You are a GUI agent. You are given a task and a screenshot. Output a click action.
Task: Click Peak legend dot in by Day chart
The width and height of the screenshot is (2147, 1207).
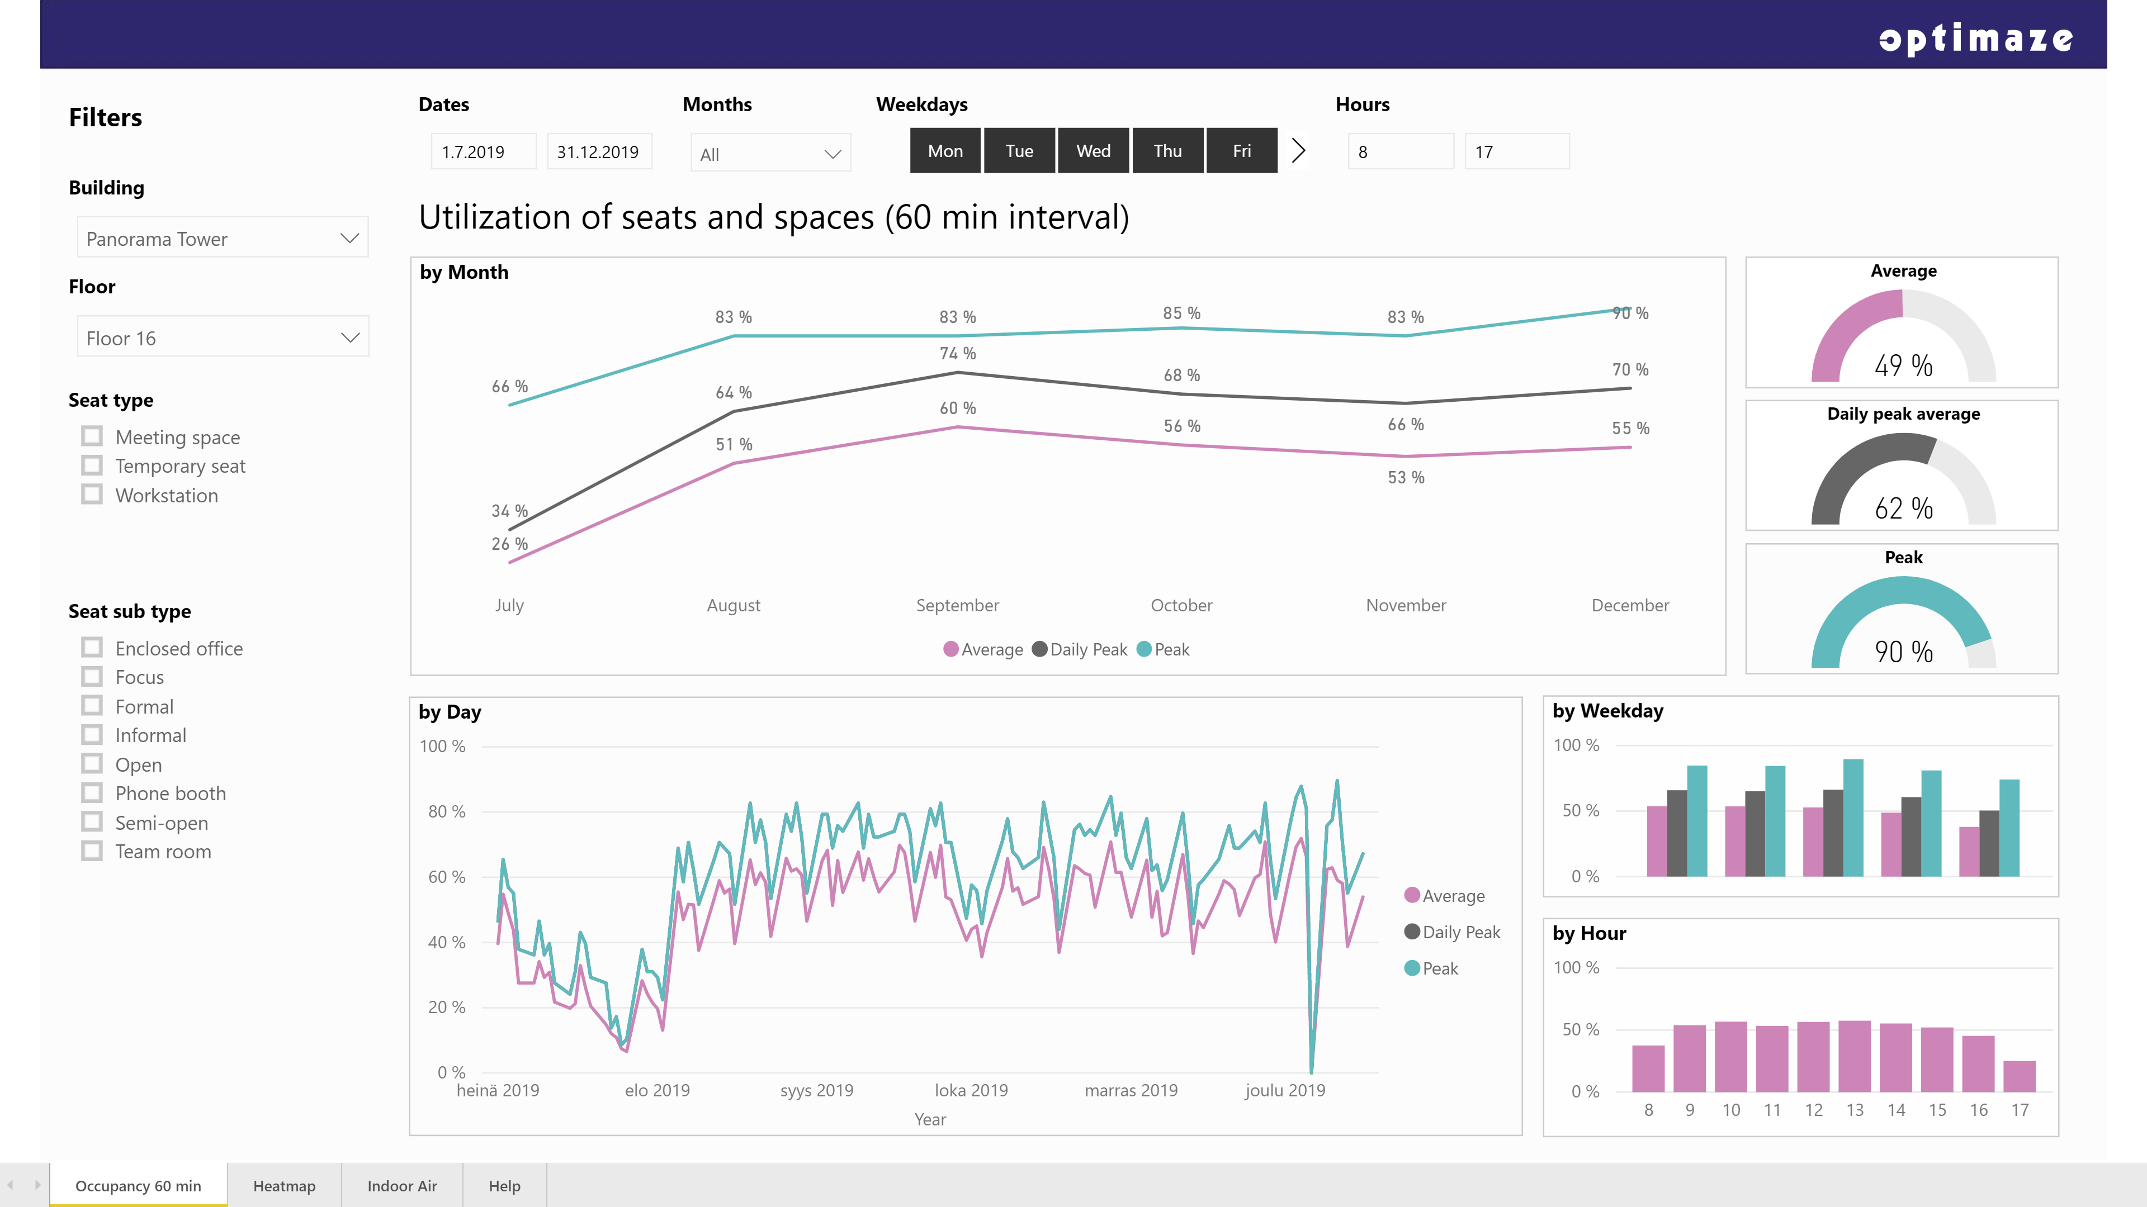[1412, 968]
